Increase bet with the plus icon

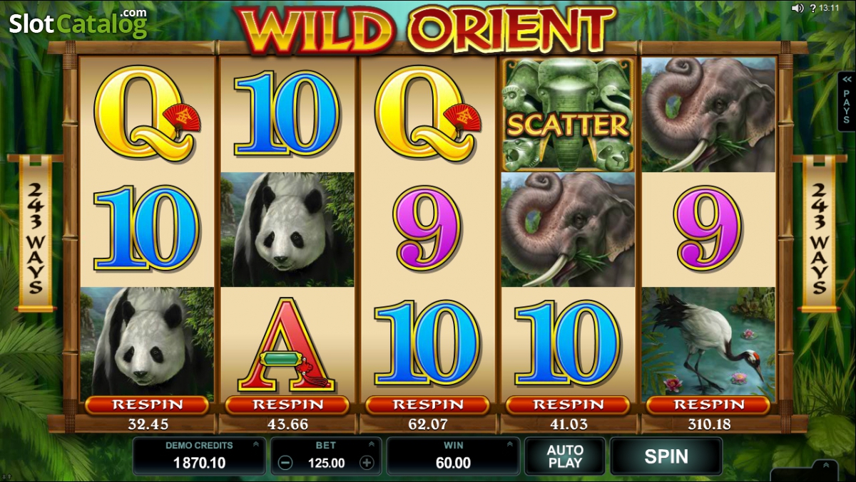[367, 463]
